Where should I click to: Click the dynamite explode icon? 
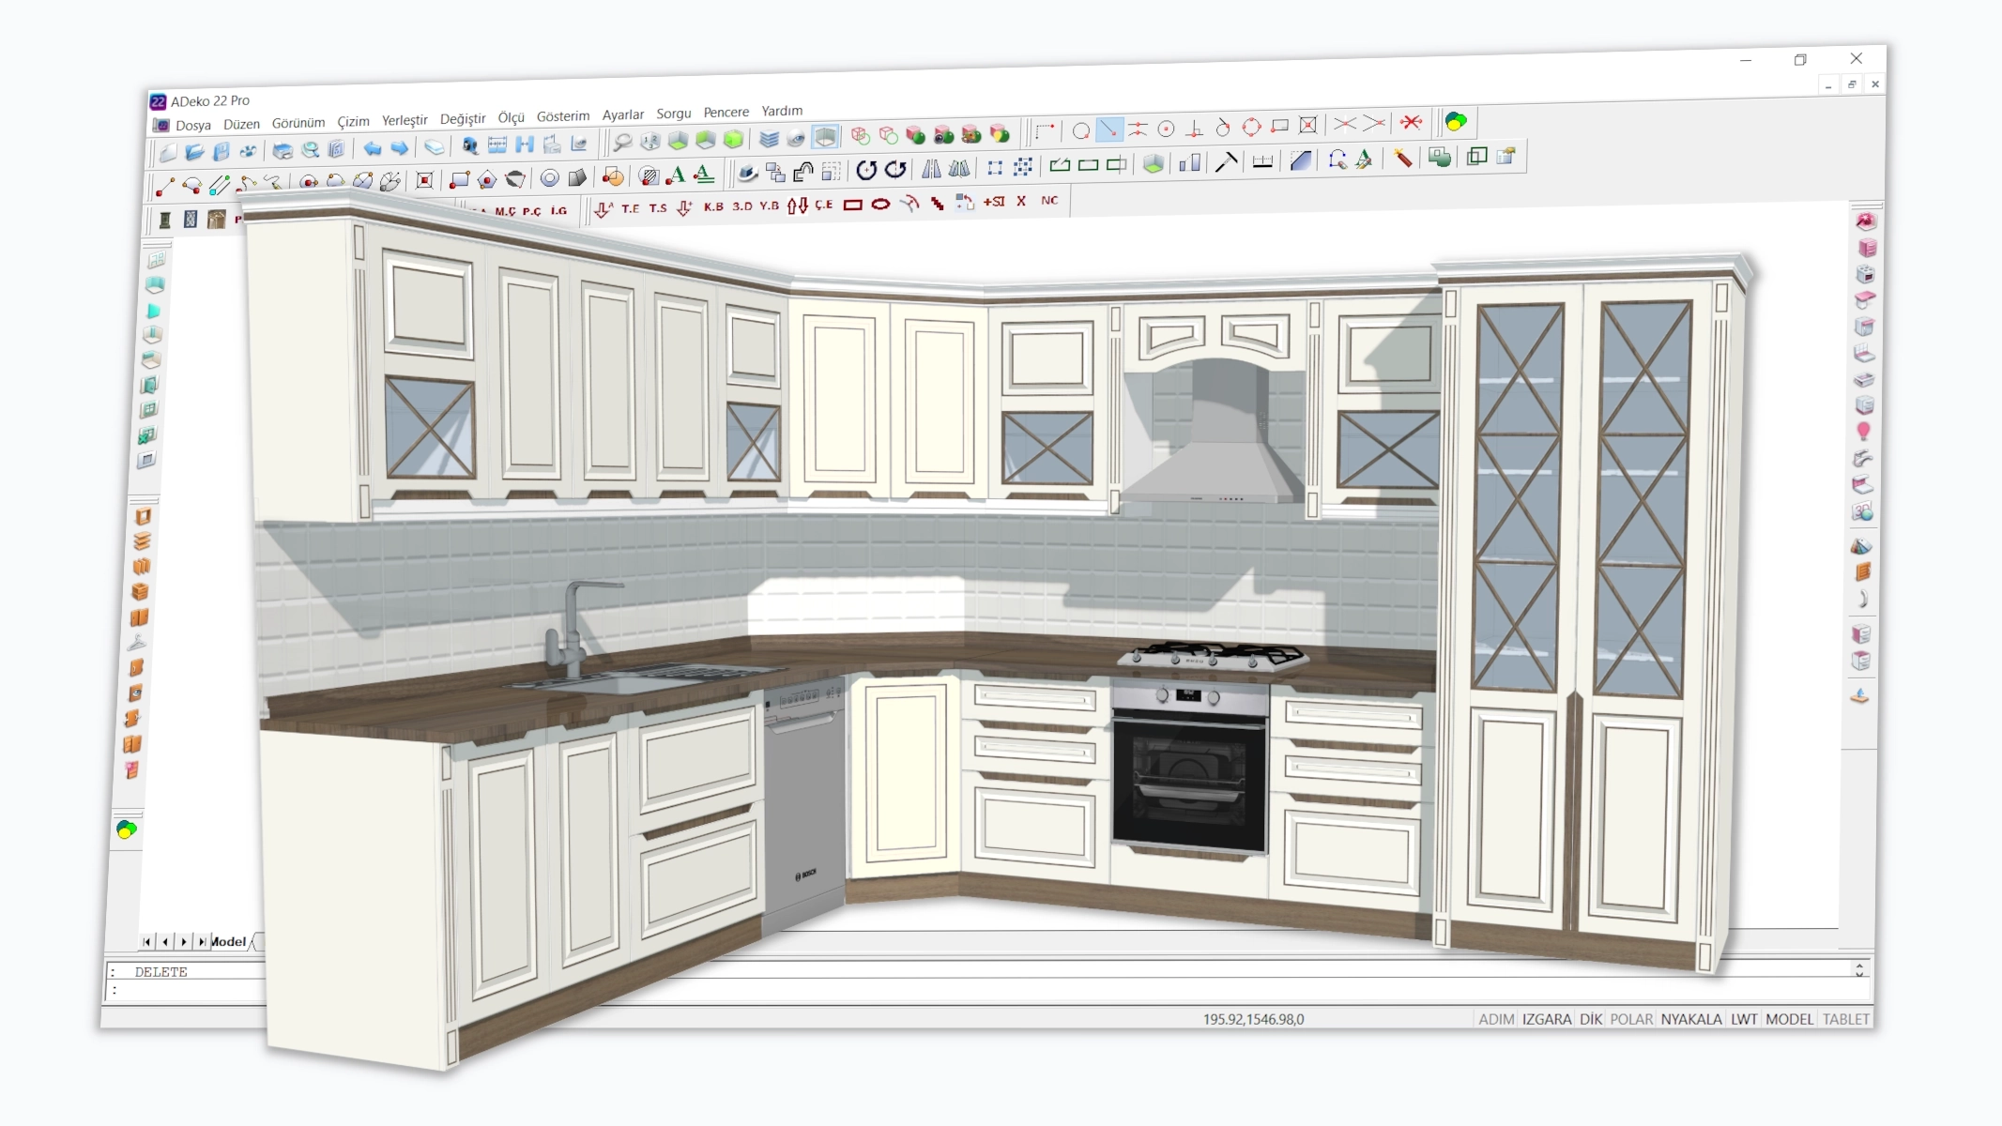pyautogui.click(x=1403, y=159)
